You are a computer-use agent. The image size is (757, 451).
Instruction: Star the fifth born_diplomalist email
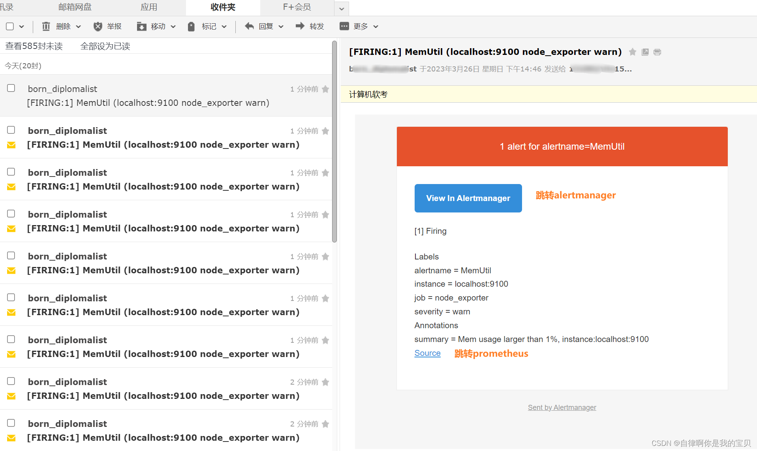coord(325,257)
